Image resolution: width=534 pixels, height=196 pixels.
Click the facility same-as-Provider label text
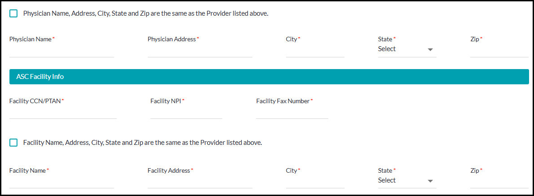click(x=142, y=143)
